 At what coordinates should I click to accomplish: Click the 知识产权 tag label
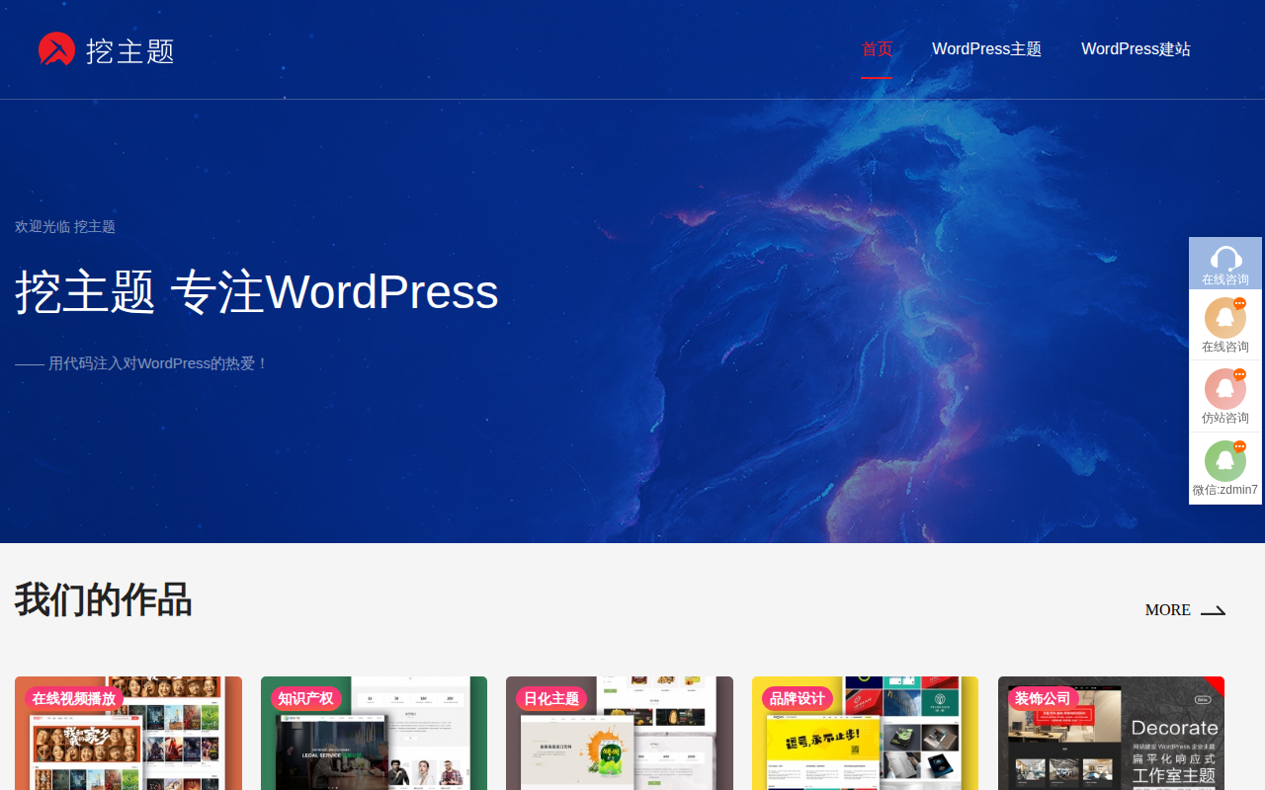[305, 698]
